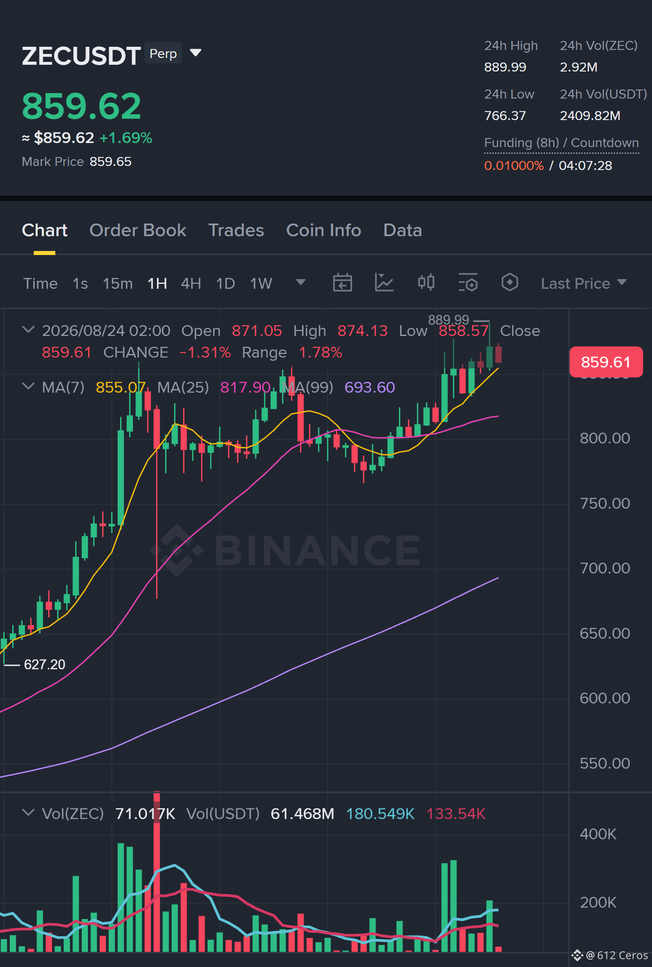Select the Chart tab

45,230
